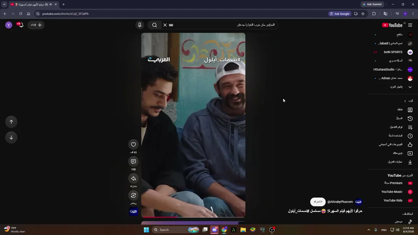Screen dimensions: 418x235
Task: Start voice search with the microphone icon
Action: coord(140,25)
